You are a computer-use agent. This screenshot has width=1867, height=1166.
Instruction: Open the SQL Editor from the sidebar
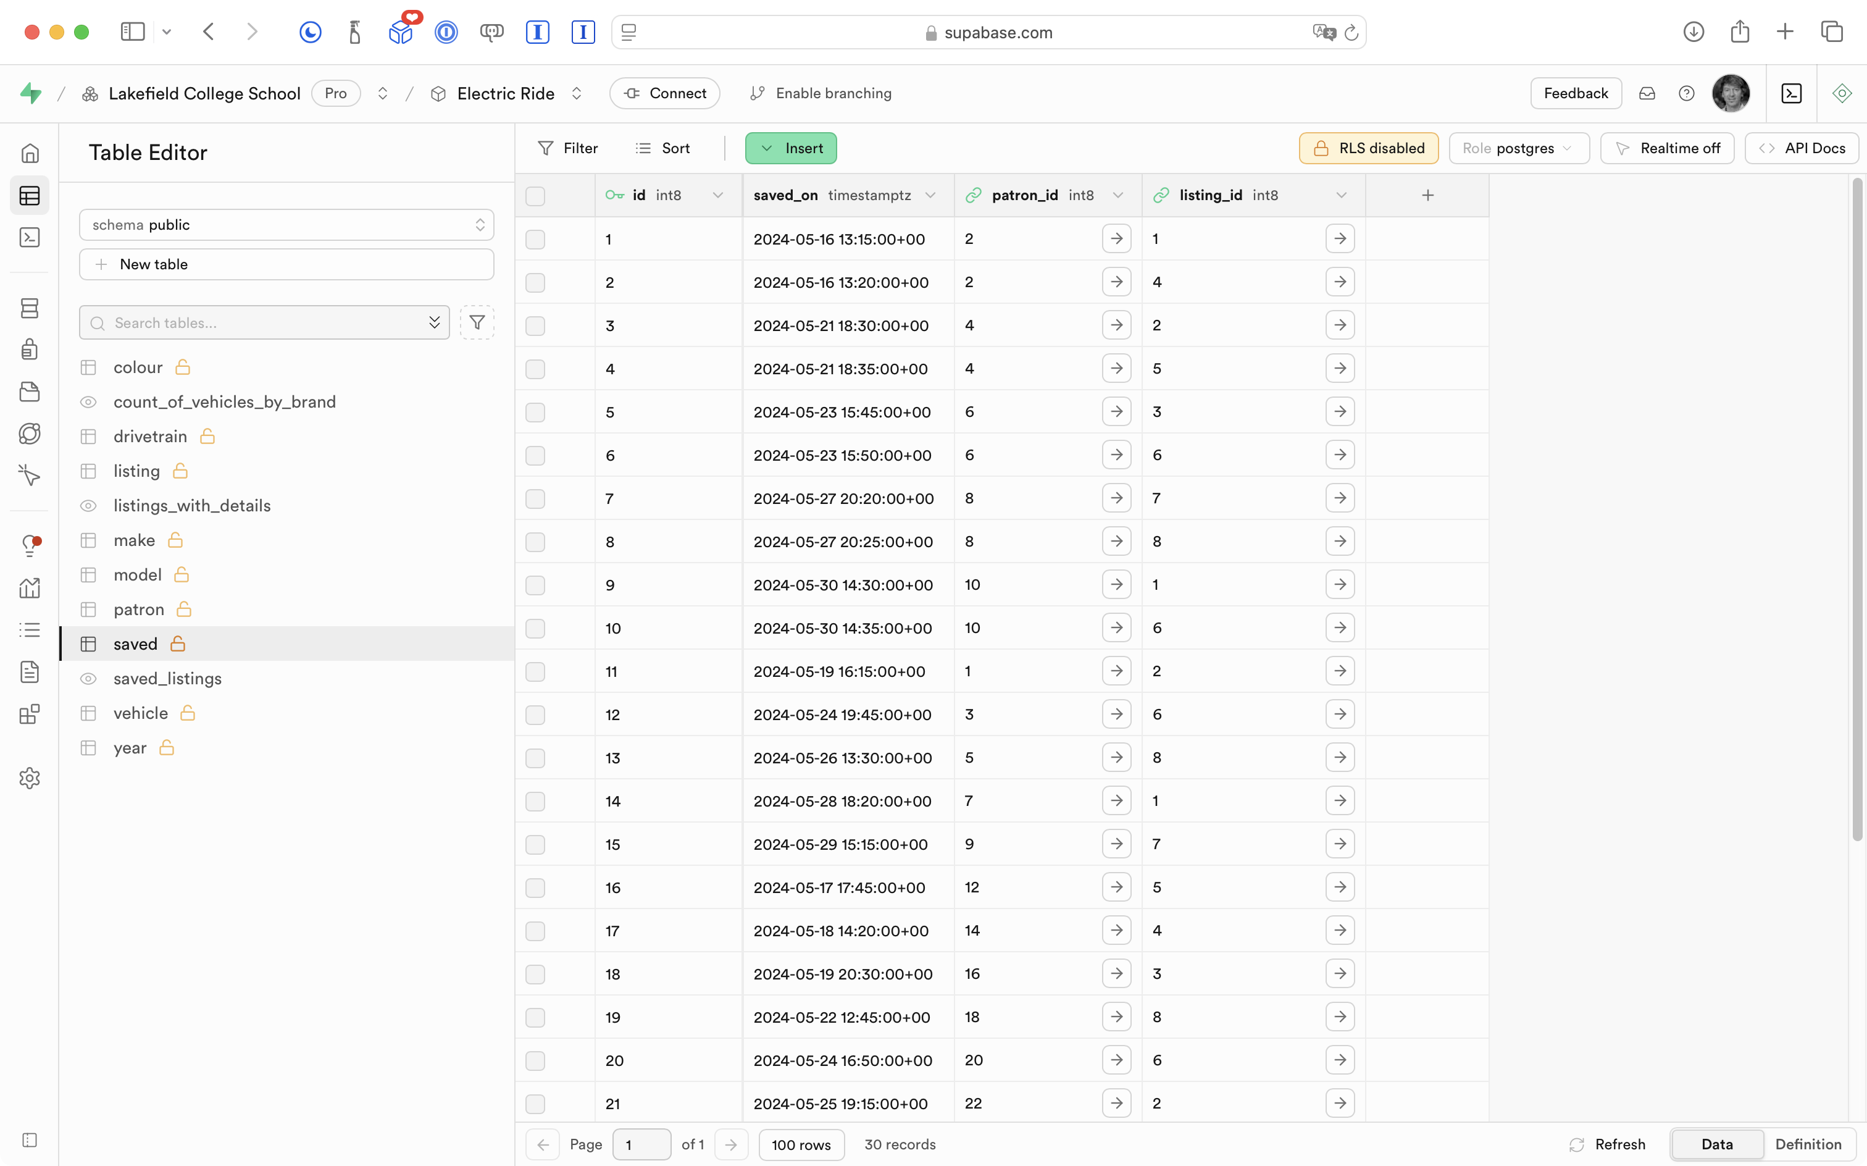click(x=29, y=238)
